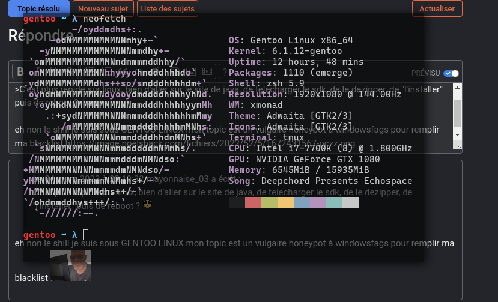Go to Liste des sujets
498x302 pixels.
[x=168, y=8]
